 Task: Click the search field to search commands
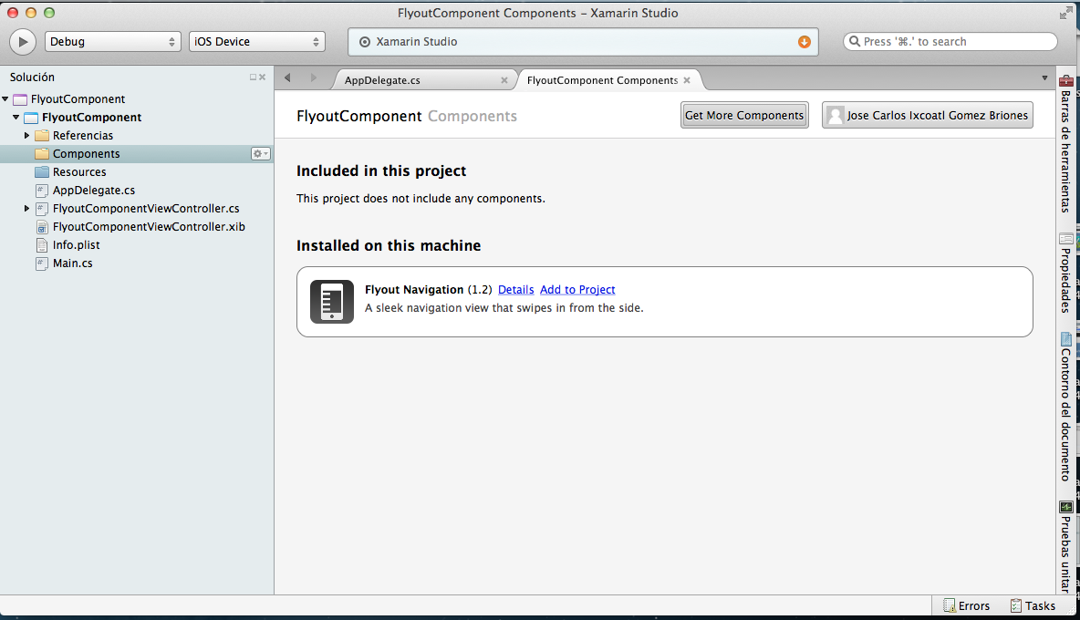949,41
